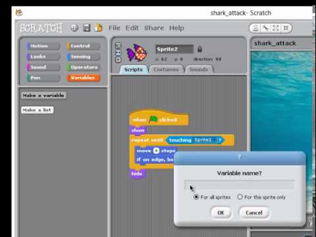Click the Sprite2 fish thumbnail

[x=137, y=53]
